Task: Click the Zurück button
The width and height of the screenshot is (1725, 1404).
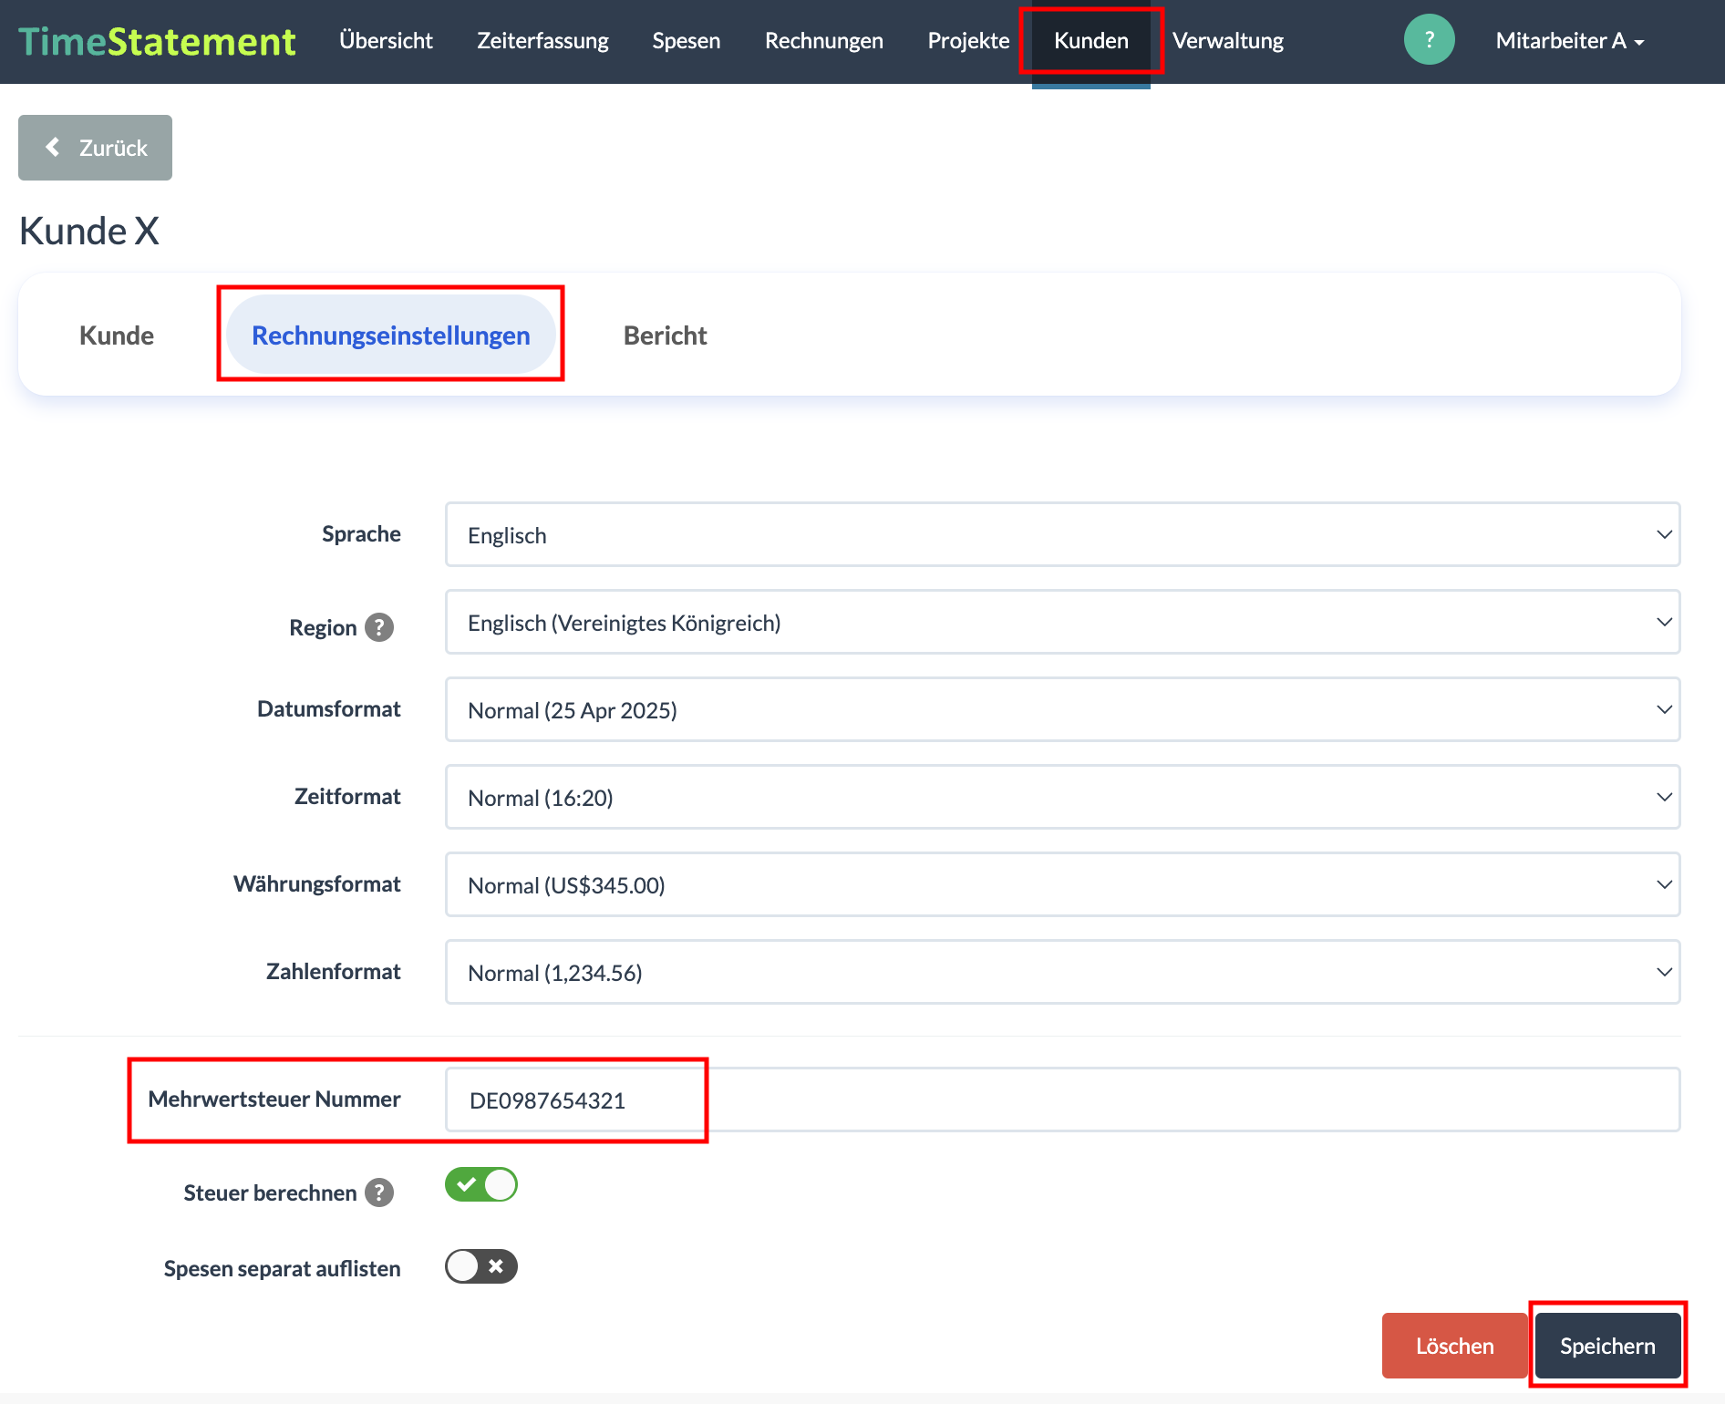Action: tap(95, 148)
